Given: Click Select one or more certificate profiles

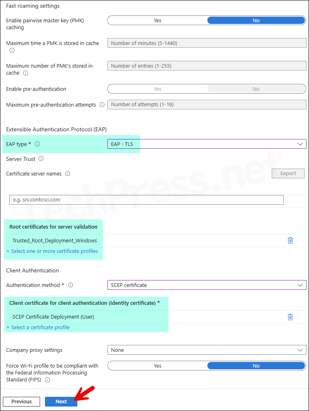Looking at the screenshot, I should click(52, 251).
